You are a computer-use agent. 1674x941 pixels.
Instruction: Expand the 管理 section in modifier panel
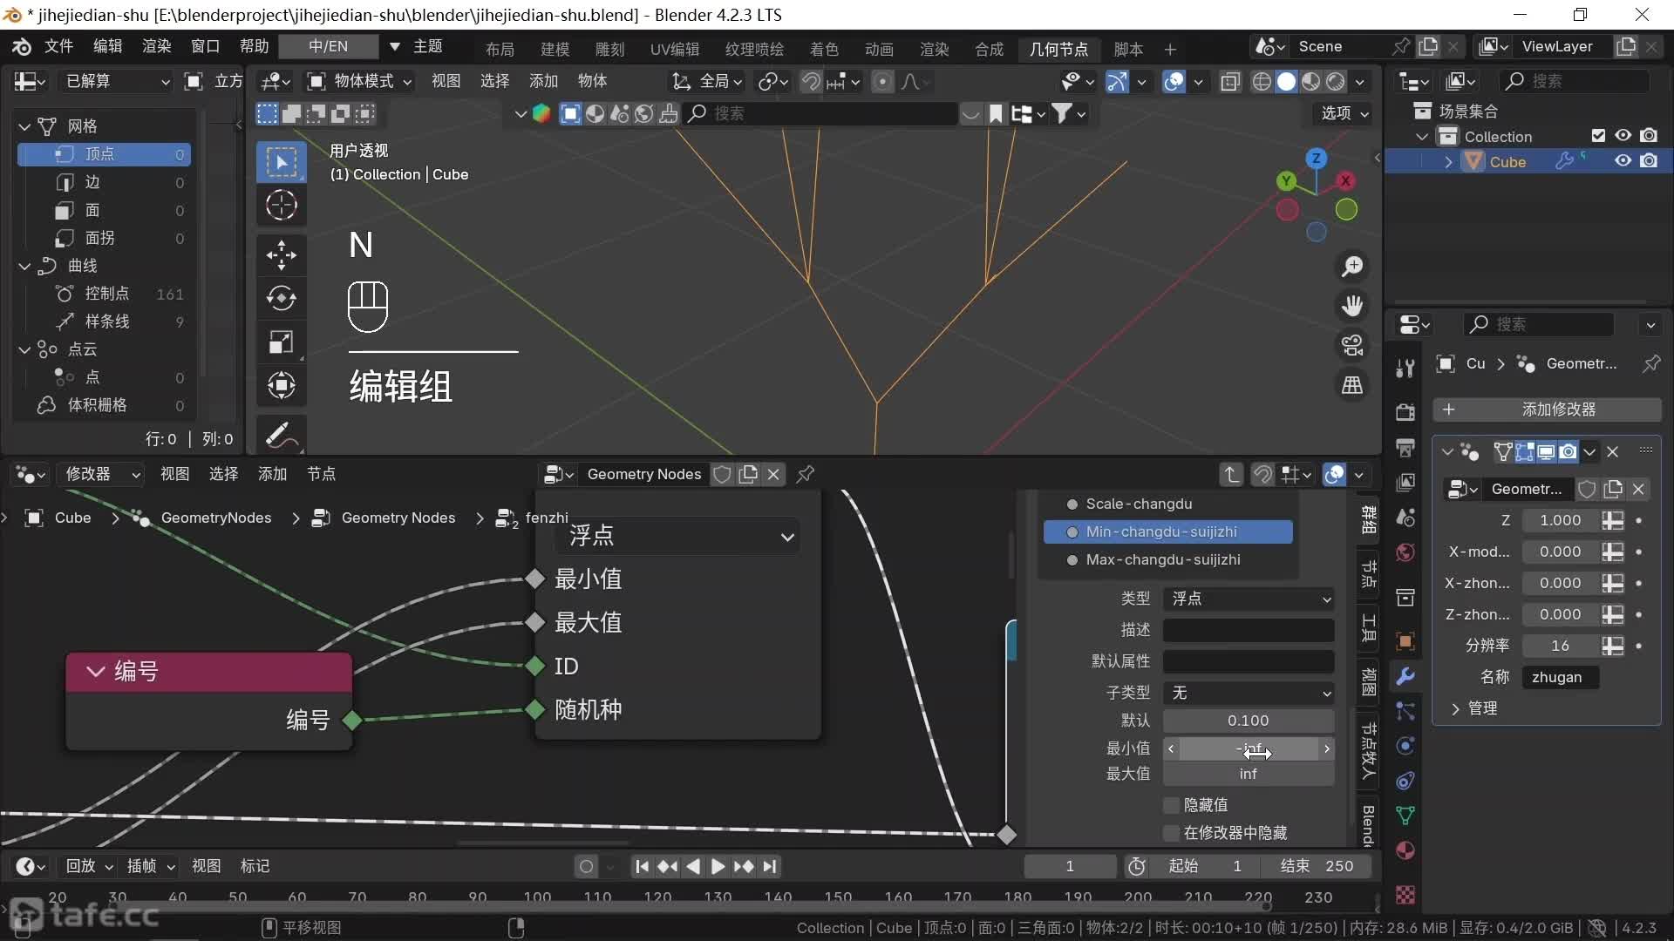(x=1481, y=708)
